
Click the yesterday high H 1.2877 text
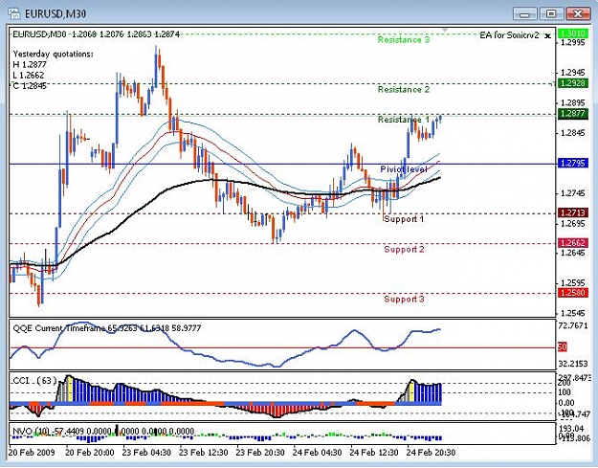click(30, 64)
